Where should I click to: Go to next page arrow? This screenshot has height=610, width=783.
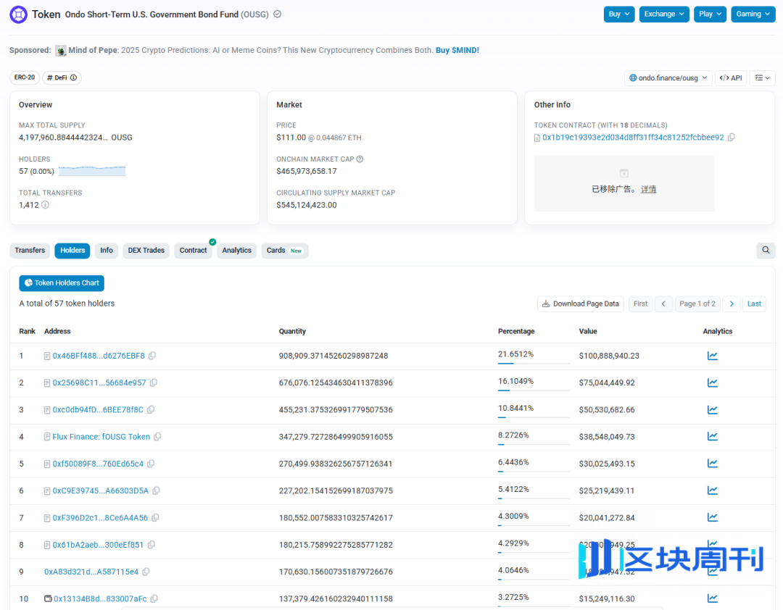(732, 304)
